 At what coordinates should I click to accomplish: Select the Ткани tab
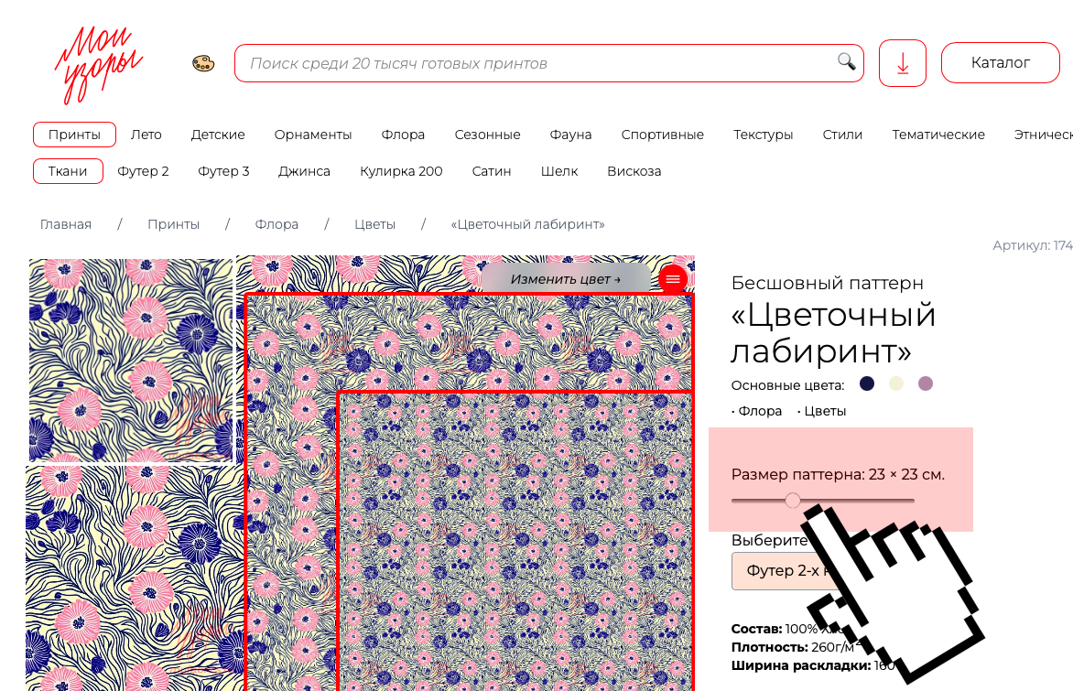(x=68, y=171)
